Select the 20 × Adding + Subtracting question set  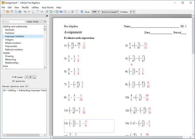pos(24,90)
